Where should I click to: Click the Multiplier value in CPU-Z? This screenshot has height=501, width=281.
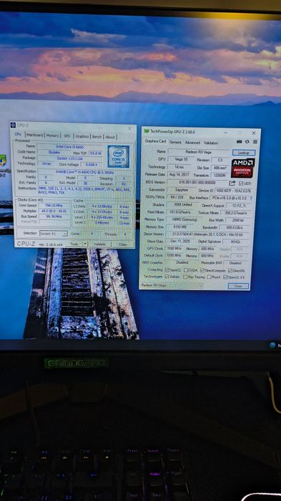point(54,211)
